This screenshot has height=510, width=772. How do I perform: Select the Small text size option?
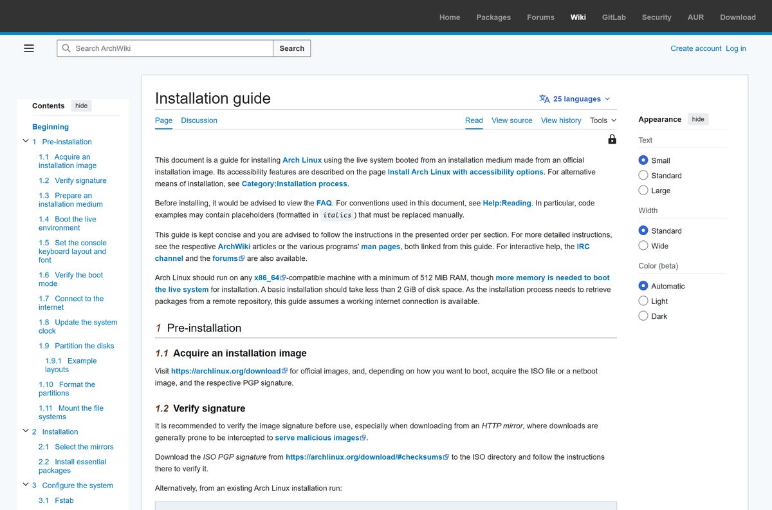tap(643, 160)
